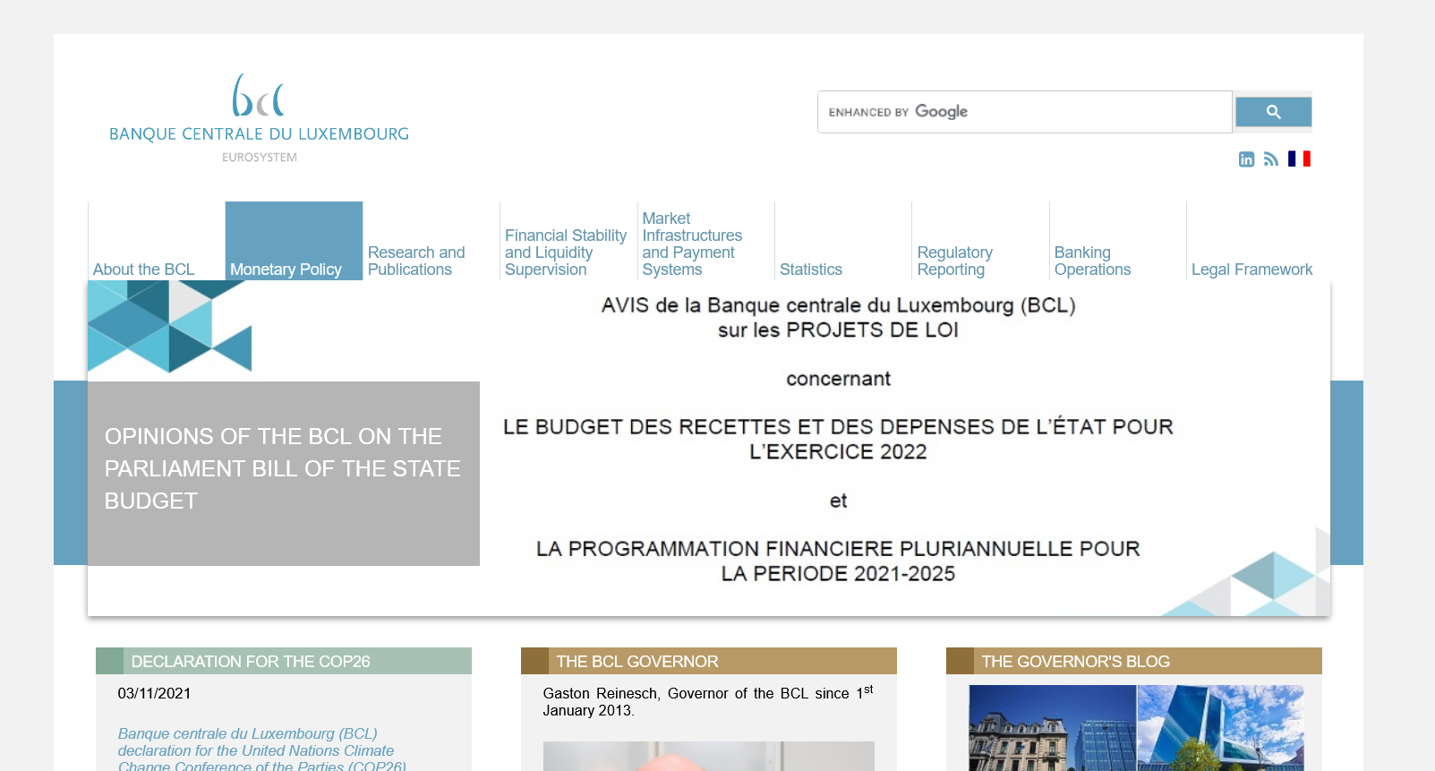Click the AVIS budget document banner image
This screenshot has height=771, width=1435.
[838, 439]
